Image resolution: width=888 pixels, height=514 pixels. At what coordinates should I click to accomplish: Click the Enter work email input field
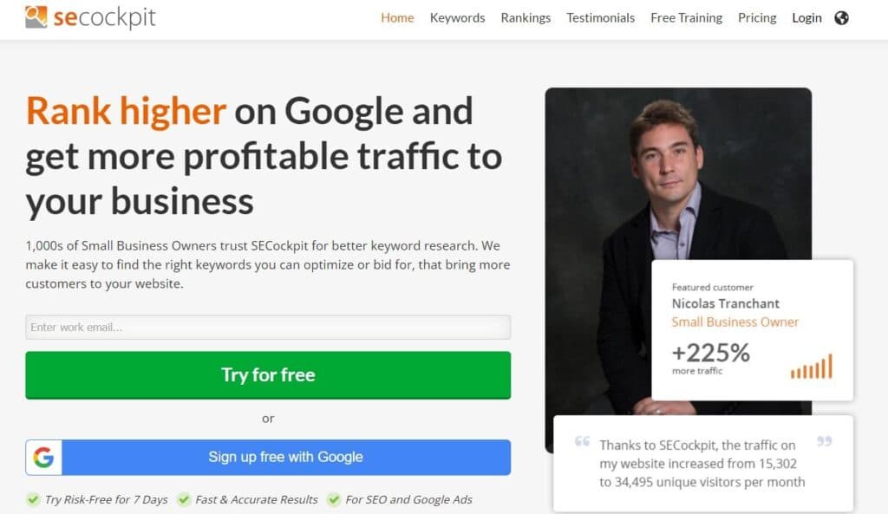[268, 327]
